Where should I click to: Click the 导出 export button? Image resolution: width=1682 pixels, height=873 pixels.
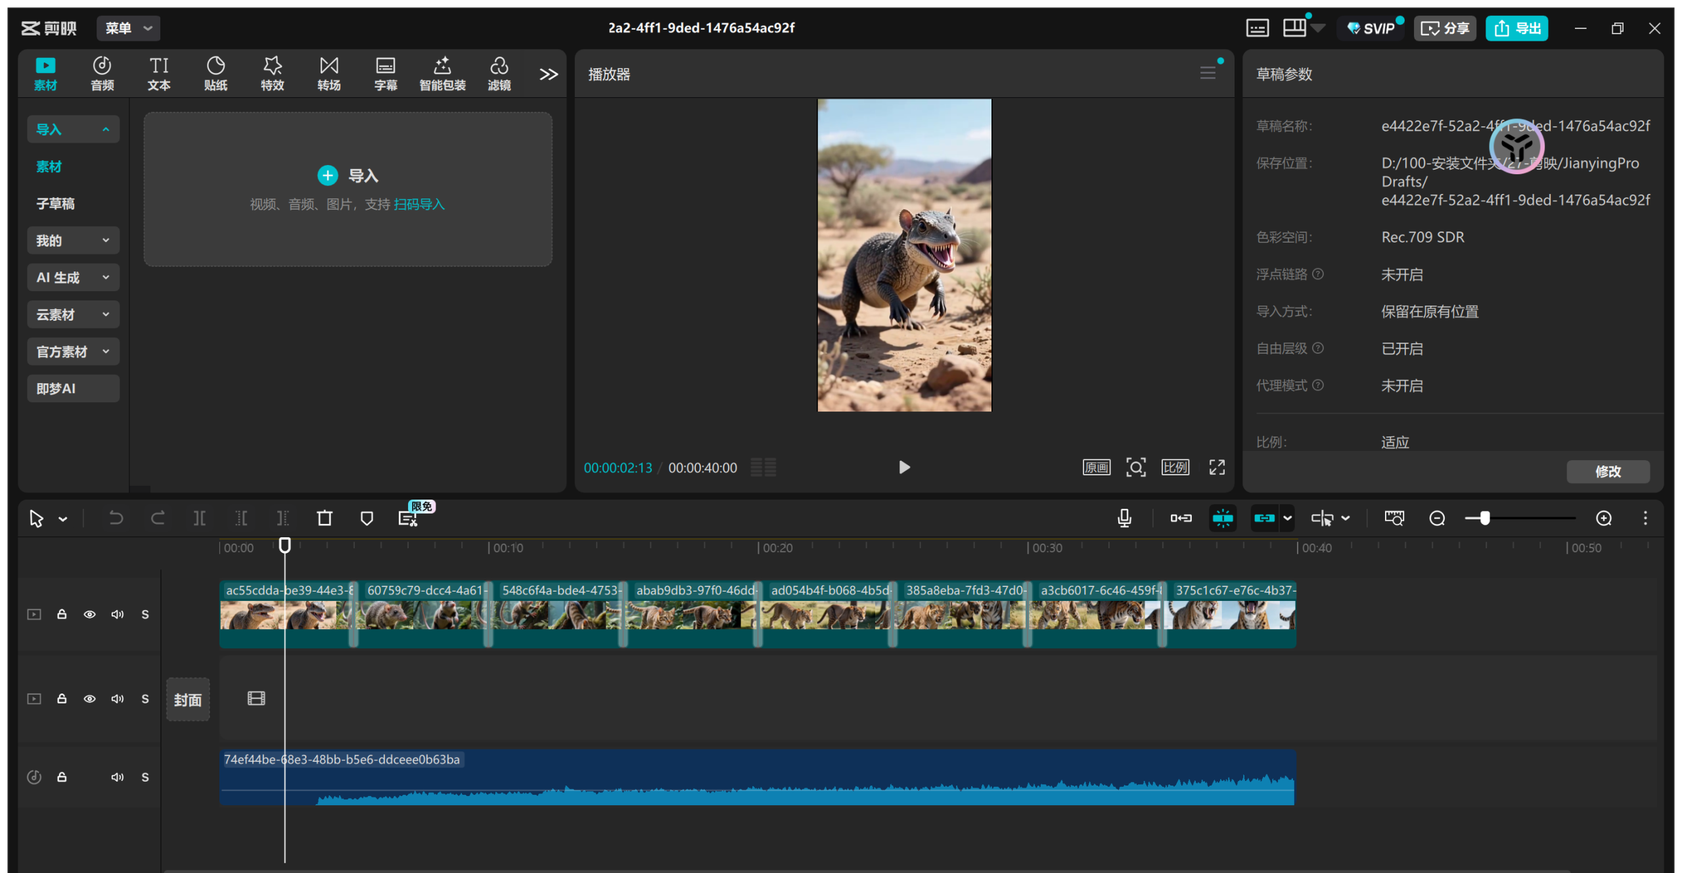(1516, 28)
